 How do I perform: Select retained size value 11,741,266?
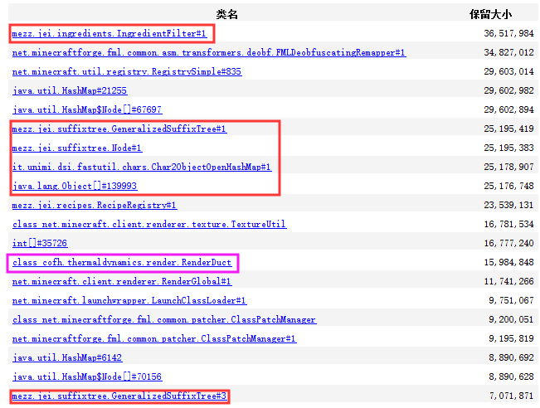(508, 281)
